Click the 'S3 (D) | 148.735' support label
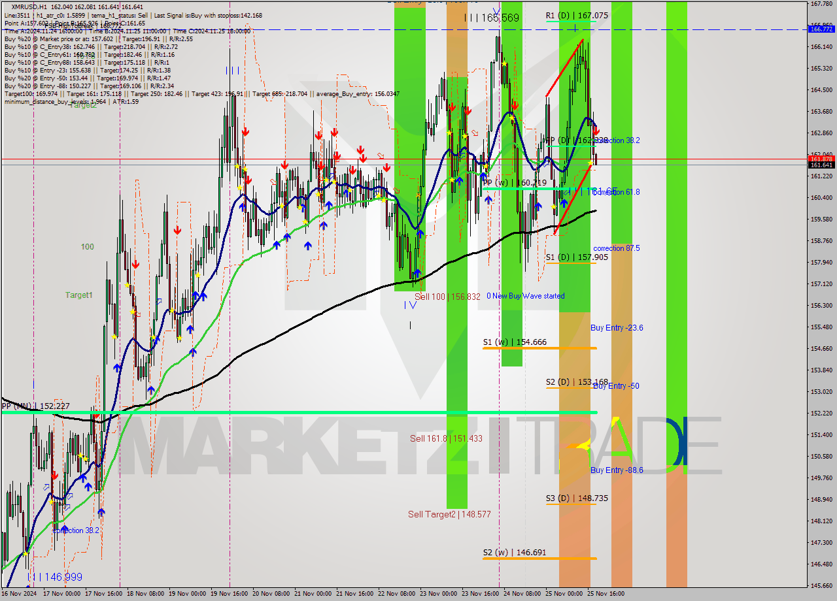 (x=577, y=498)
